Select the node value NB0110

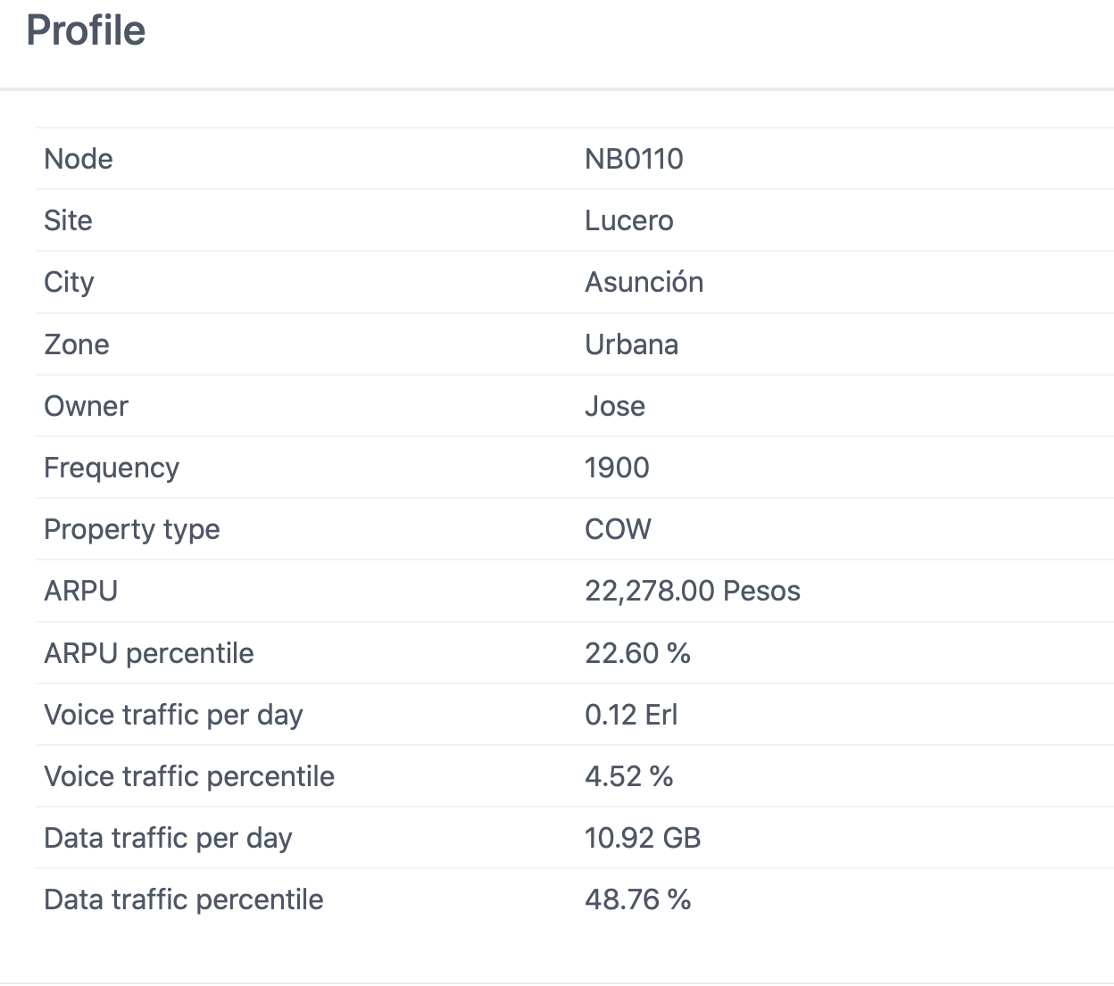click(634, 159)
